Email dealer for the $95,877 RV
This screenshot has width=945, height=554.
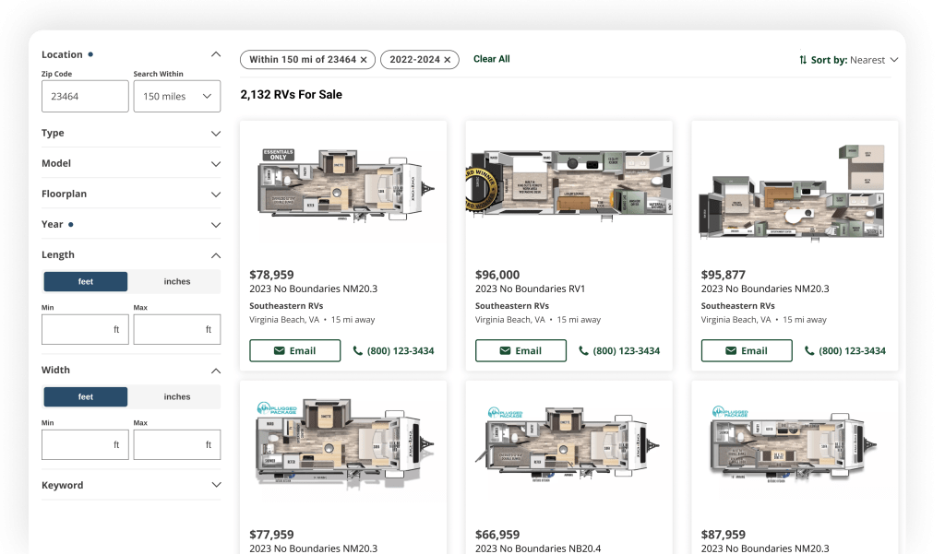pyautogui.click(x=747, y=350)
